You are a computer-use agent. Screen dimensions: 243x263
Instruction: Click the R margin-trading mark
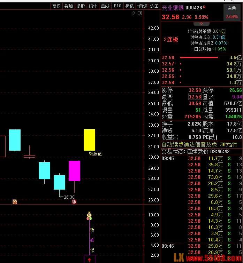tap(204, 7)
